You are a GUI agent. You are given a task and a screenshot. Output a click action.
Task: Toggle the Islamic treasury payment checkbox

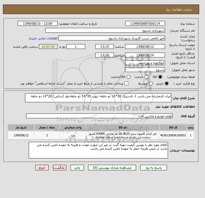(x=126, y=83)
